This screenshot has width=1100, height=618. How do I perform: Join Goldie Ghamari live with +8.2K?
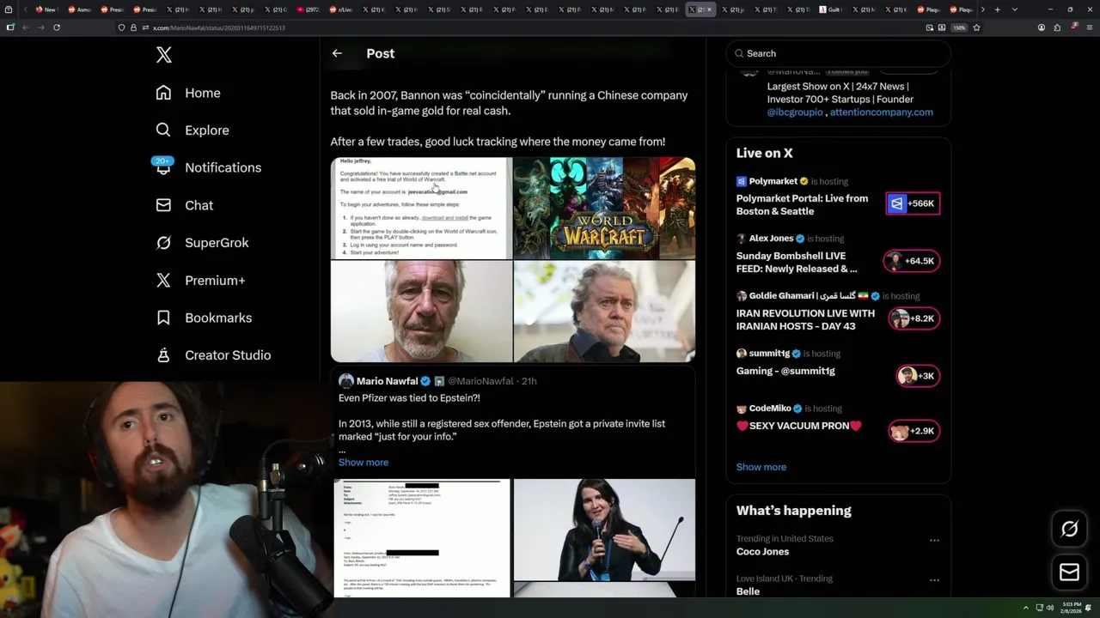pyautogui.click(x=914, y=318)
